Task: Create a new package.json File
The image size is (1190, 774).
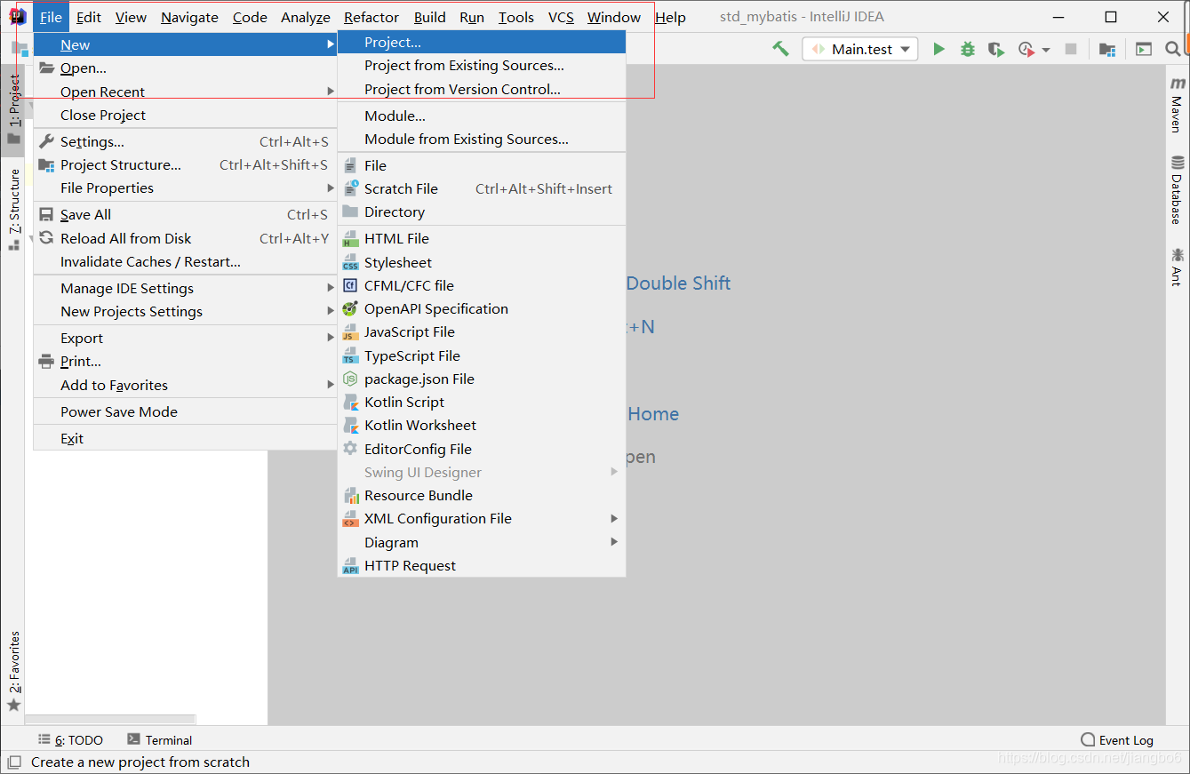Action: pos(482,379)
